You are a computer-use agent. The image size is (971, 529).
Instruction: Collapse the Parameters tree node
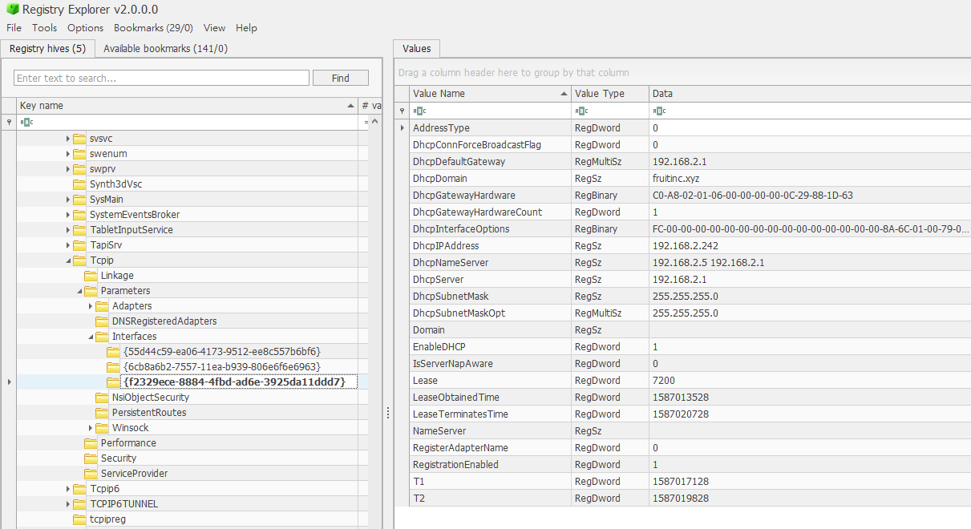[79, 291]
